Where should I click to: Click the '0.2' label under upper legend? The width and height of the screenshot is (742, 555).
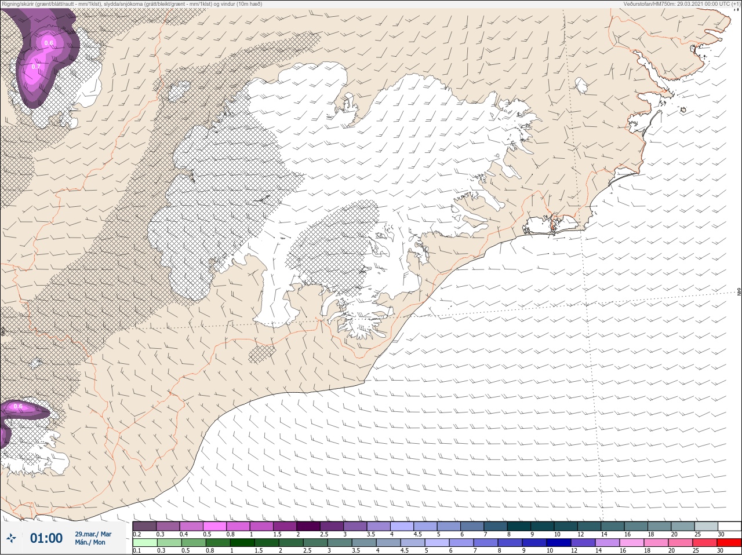point(137,534)
